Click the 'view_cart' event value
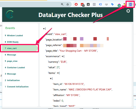 (x=61, y=34)
